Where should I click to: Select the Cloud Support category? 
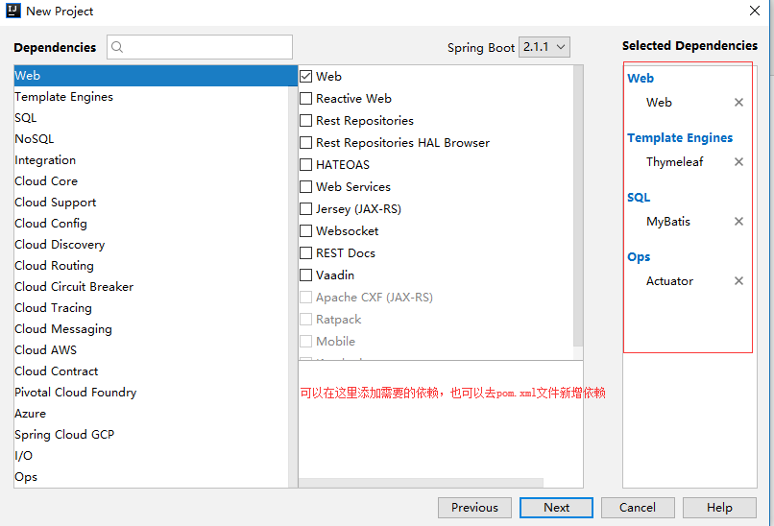click(151, 203)
